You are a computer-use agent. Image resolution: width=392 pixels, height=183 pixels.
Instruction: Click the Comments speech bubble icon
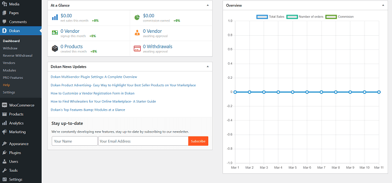point(4,22)
